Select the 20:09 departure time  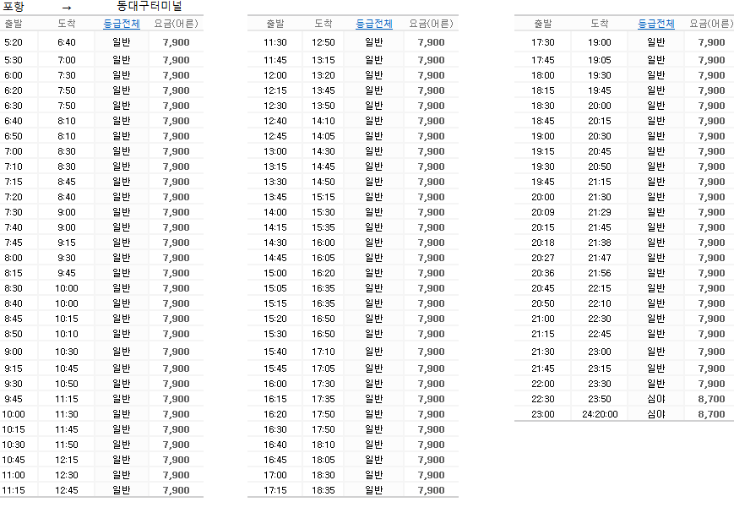pos(542,212)
